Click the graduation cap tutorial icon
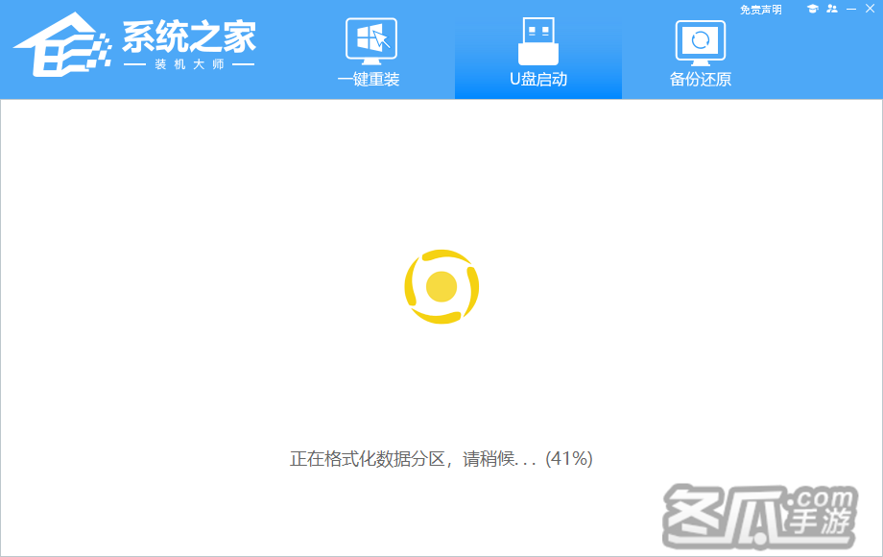 click(x=812, y=10)
